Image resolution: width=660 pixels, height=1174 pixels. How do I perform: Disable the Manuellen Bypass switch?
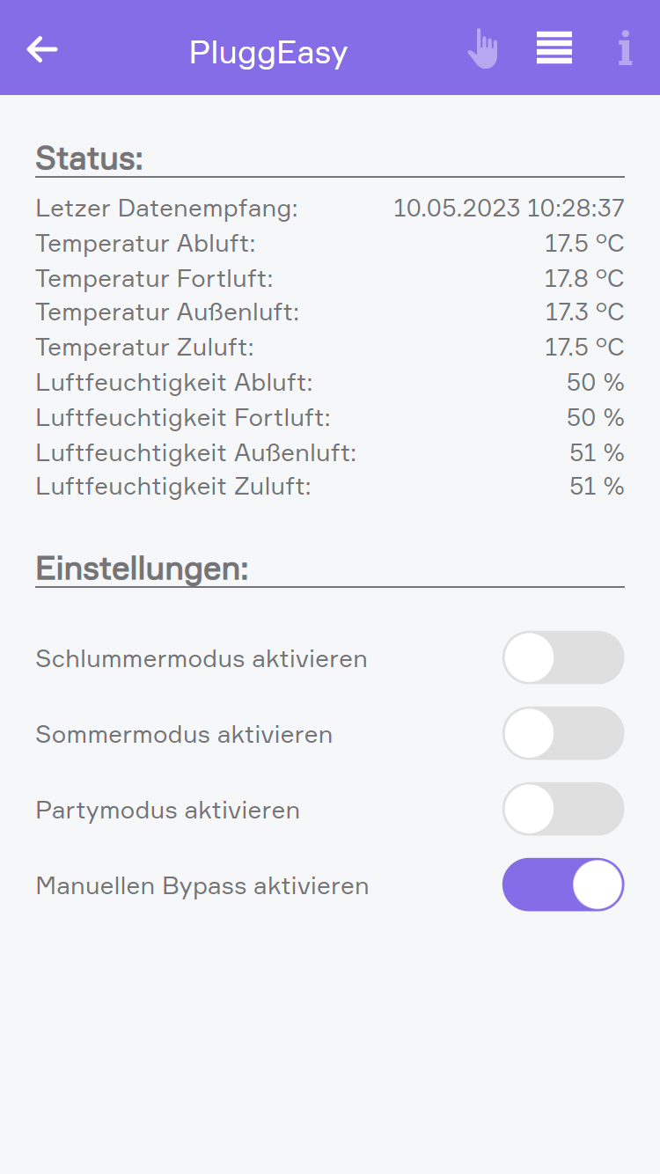point(563,884)
